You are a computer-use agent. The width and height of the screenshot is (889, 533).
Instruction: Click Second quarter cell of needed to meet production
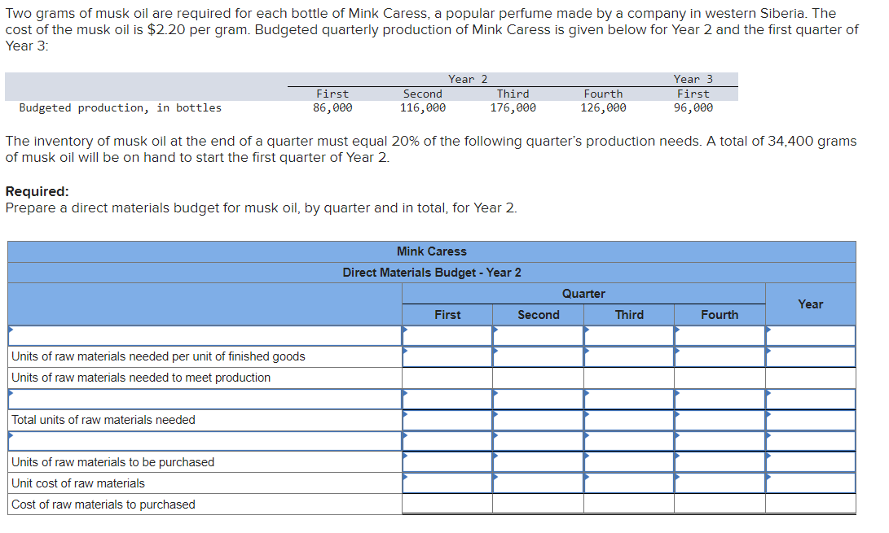coord(538,378)
